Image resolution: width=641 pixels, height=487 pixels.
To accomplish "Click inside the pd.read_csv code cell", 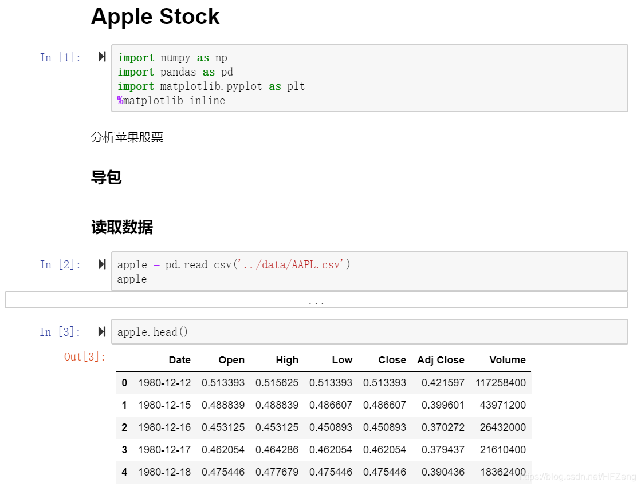I will [x=369, y=271].
